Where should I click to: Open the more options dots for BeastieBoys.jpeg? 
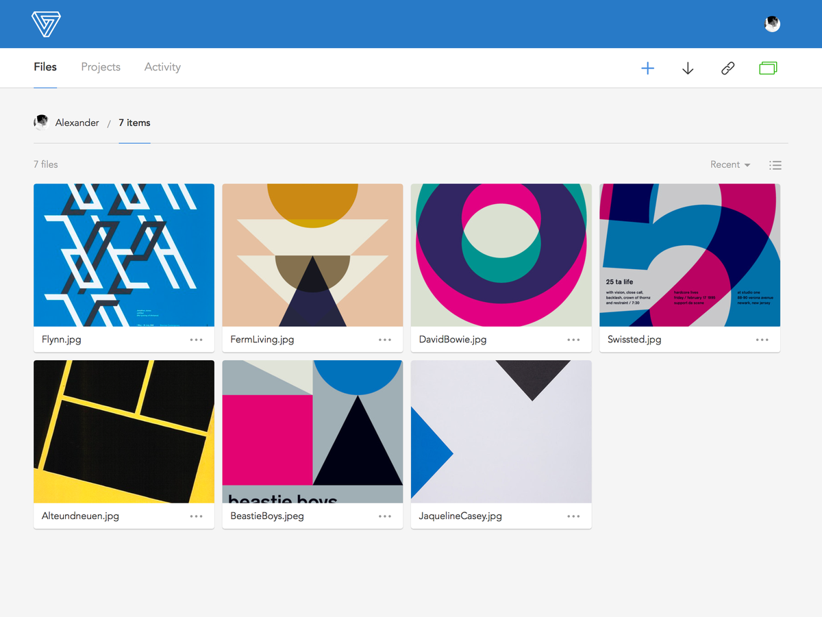385,516
